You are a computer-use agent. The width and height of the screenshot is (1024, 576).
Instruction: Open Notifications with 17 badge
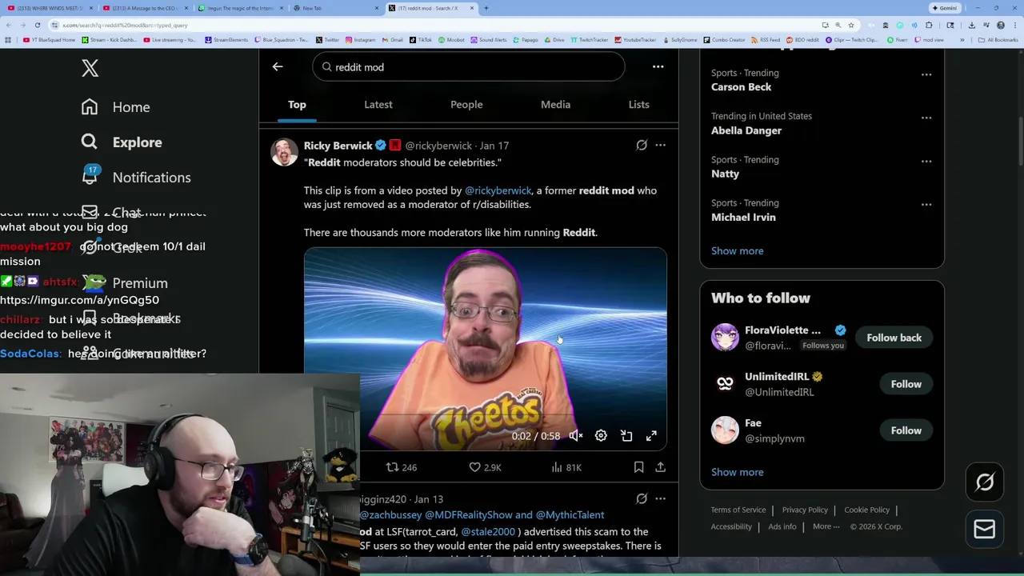pyautogui.click(x=135, y=178)
